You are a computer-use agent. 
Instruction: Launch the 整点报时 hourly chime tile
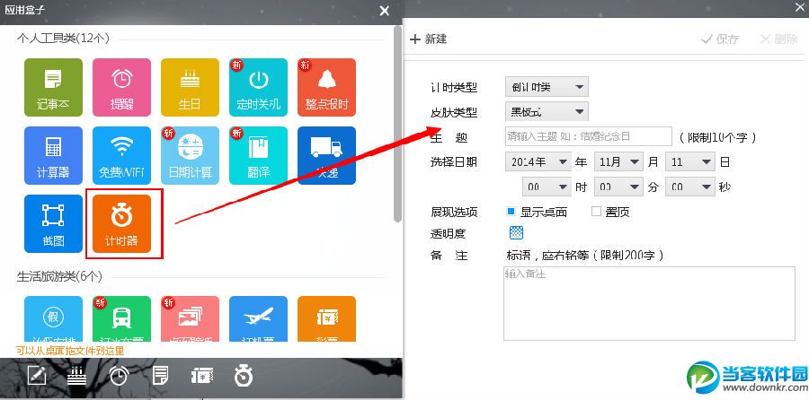(x=326, y=87)
